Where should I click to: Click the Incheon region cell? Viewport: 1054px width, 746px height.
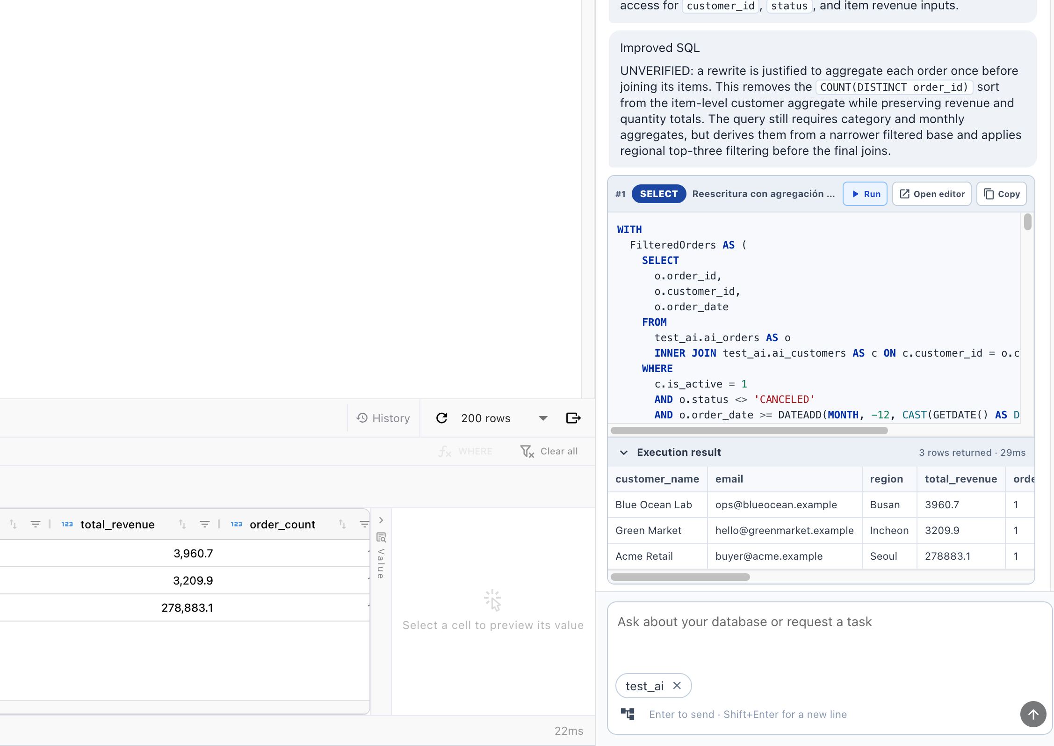pyautogui.click(x=889, y=530)
